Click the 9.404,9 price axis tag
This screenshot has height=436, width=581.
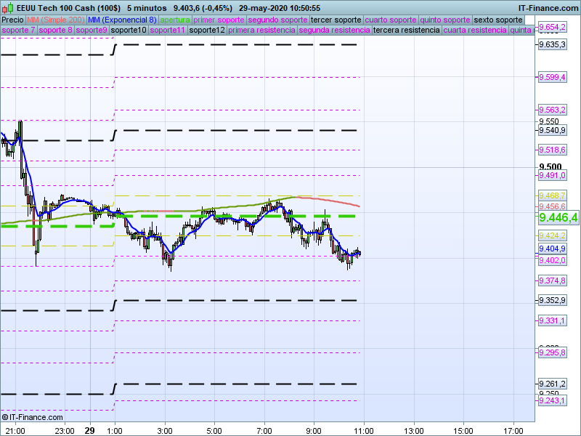pyautogui.click(x=552, y=249)
